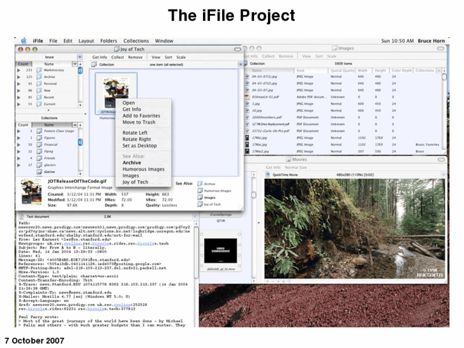
Task: Toggle toolbar pill button in Images window
Action: (440, 49)
